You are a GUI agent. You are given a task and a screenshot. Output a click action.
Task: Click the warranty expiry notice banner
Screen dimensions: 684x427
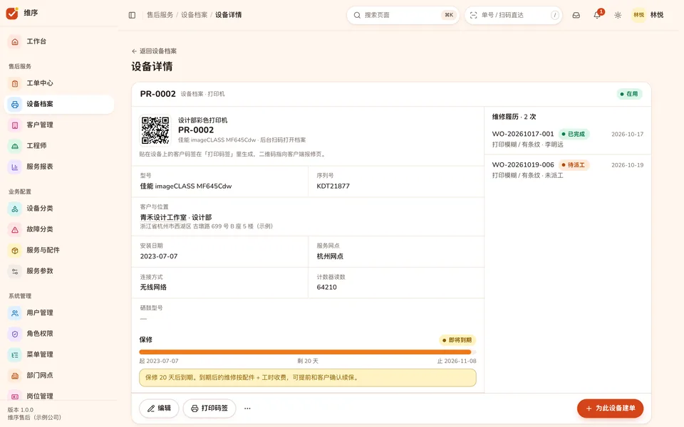(x=308, y=378)
